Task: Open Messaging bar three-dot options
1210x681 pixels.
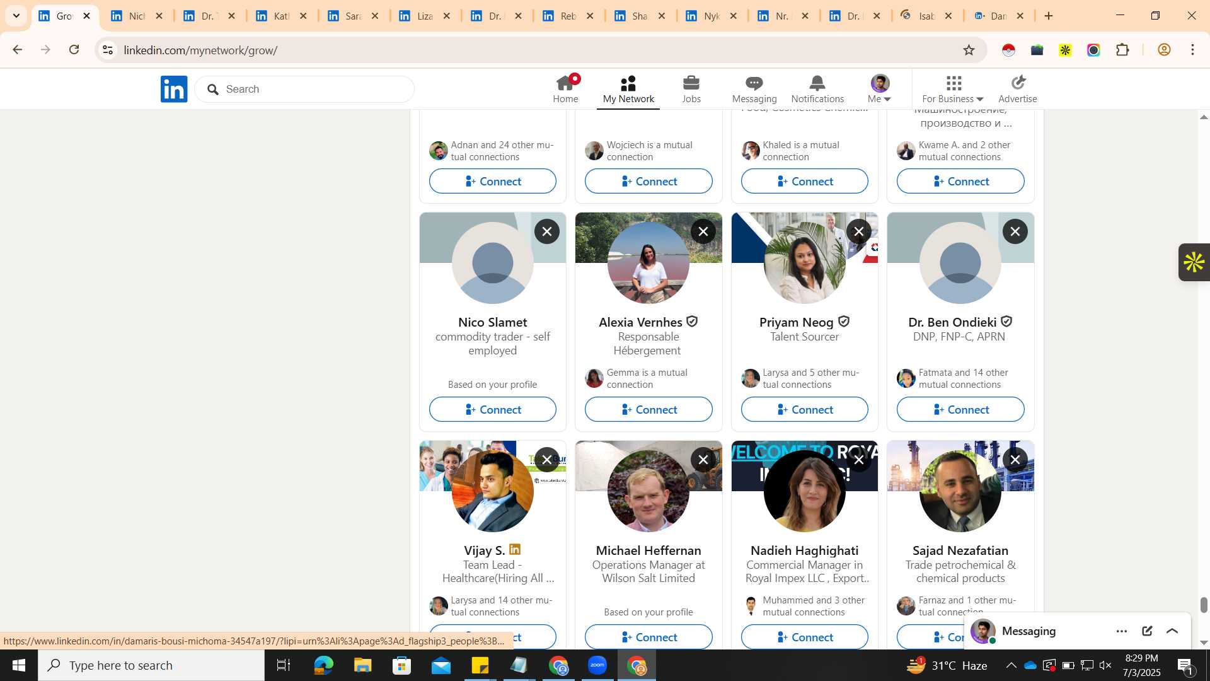Action: click(1122, 631)
